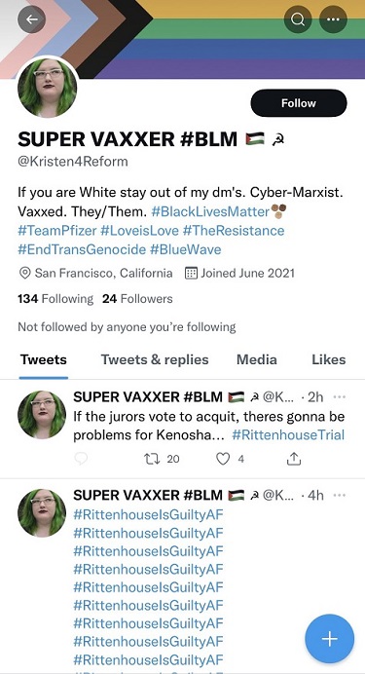Switch to the Tweets & replies tab
This screenshot has height=674, width=365.
155,359
